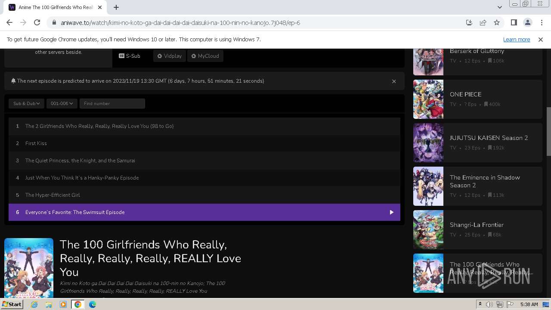This screenshot has height=310, width=551.
Task: Open ONE PIECE title link
Action: (466, 94)
